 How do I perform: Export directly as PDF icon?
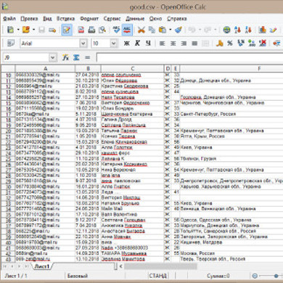[x=81, y=30]
